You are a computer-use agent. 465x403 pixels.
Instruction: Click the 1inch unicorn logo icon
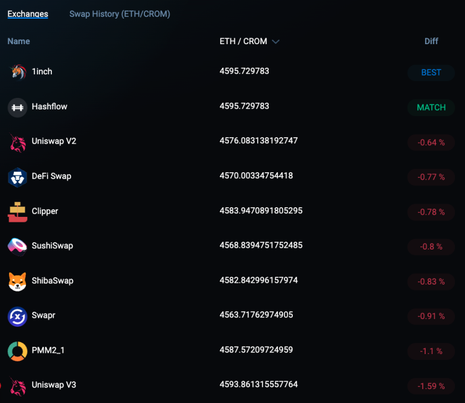pos(18,72)
